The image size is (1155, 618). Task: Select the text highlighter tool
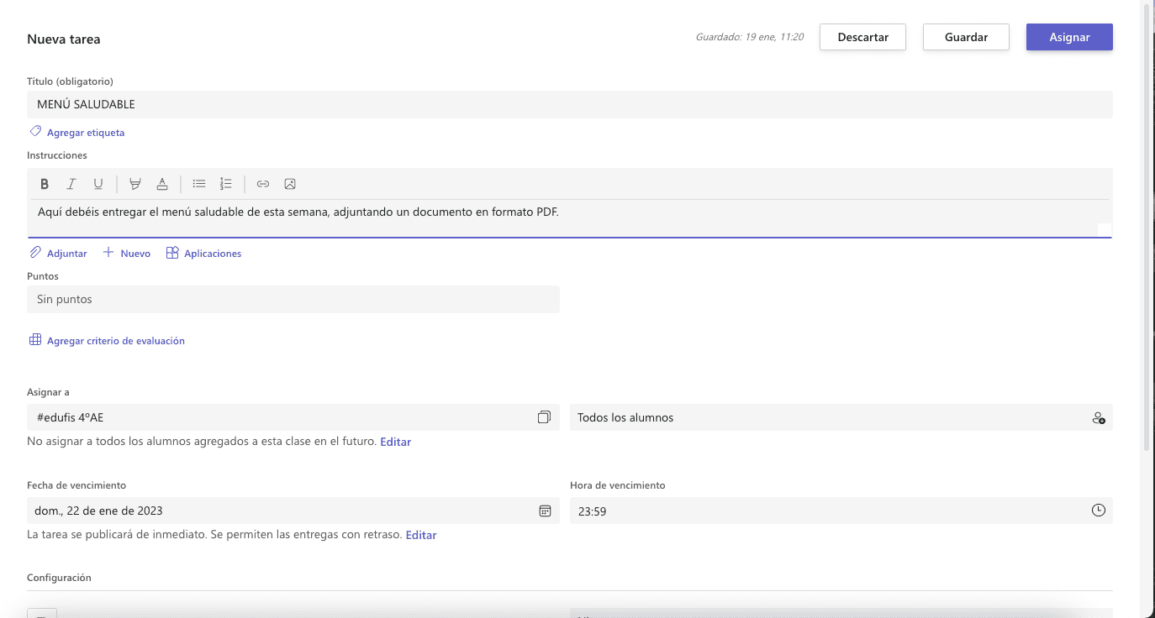[x=135, y=184]
